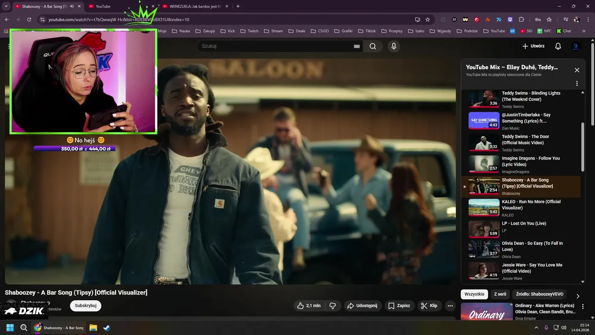595x335 pixels.
Task: Open YouTube notifications bell
Action: 558,46
